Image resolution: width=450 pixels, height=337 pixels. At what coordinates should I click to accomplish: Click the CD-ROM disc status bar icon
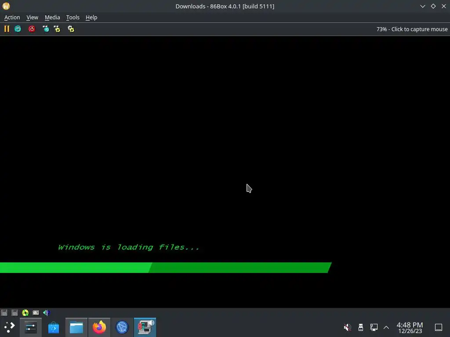tap(25, 312)
